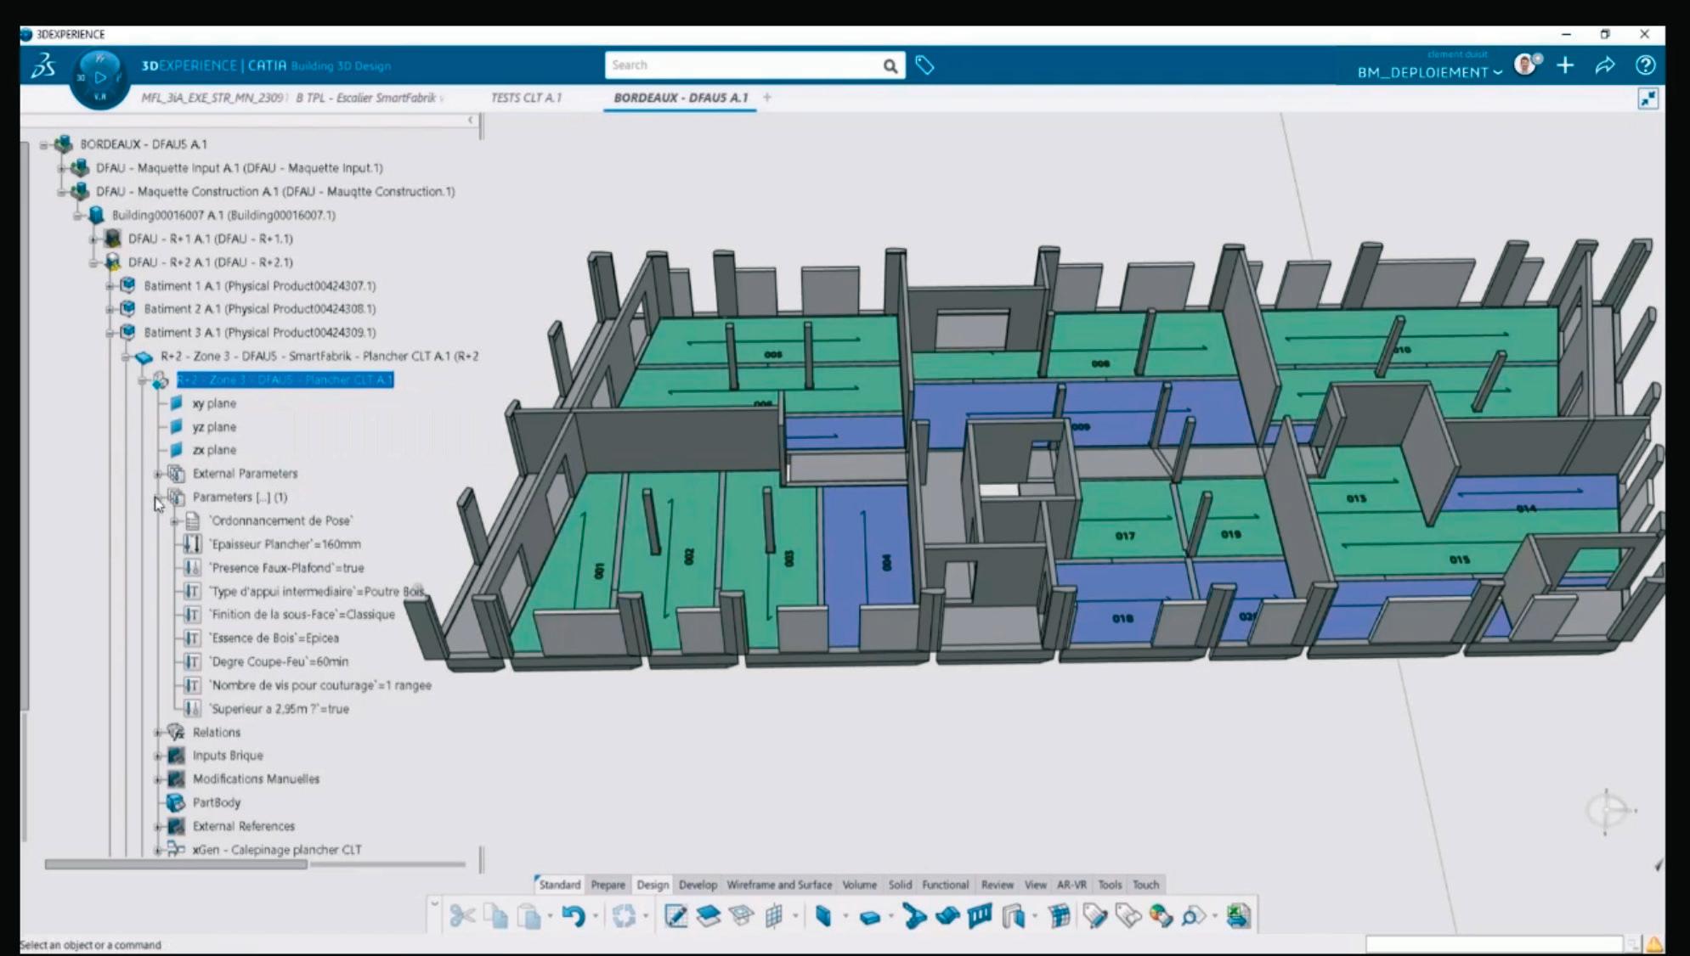Click the share arrow icon
The width and height of the screenshot is (1690, 956).
(1605, 65)
